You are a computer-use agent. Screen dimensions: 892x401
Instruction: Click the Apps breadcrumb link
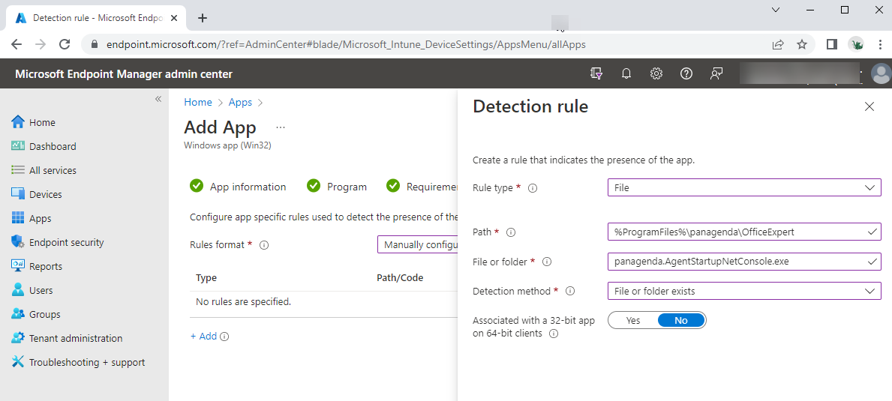click(x=240, y=103)
